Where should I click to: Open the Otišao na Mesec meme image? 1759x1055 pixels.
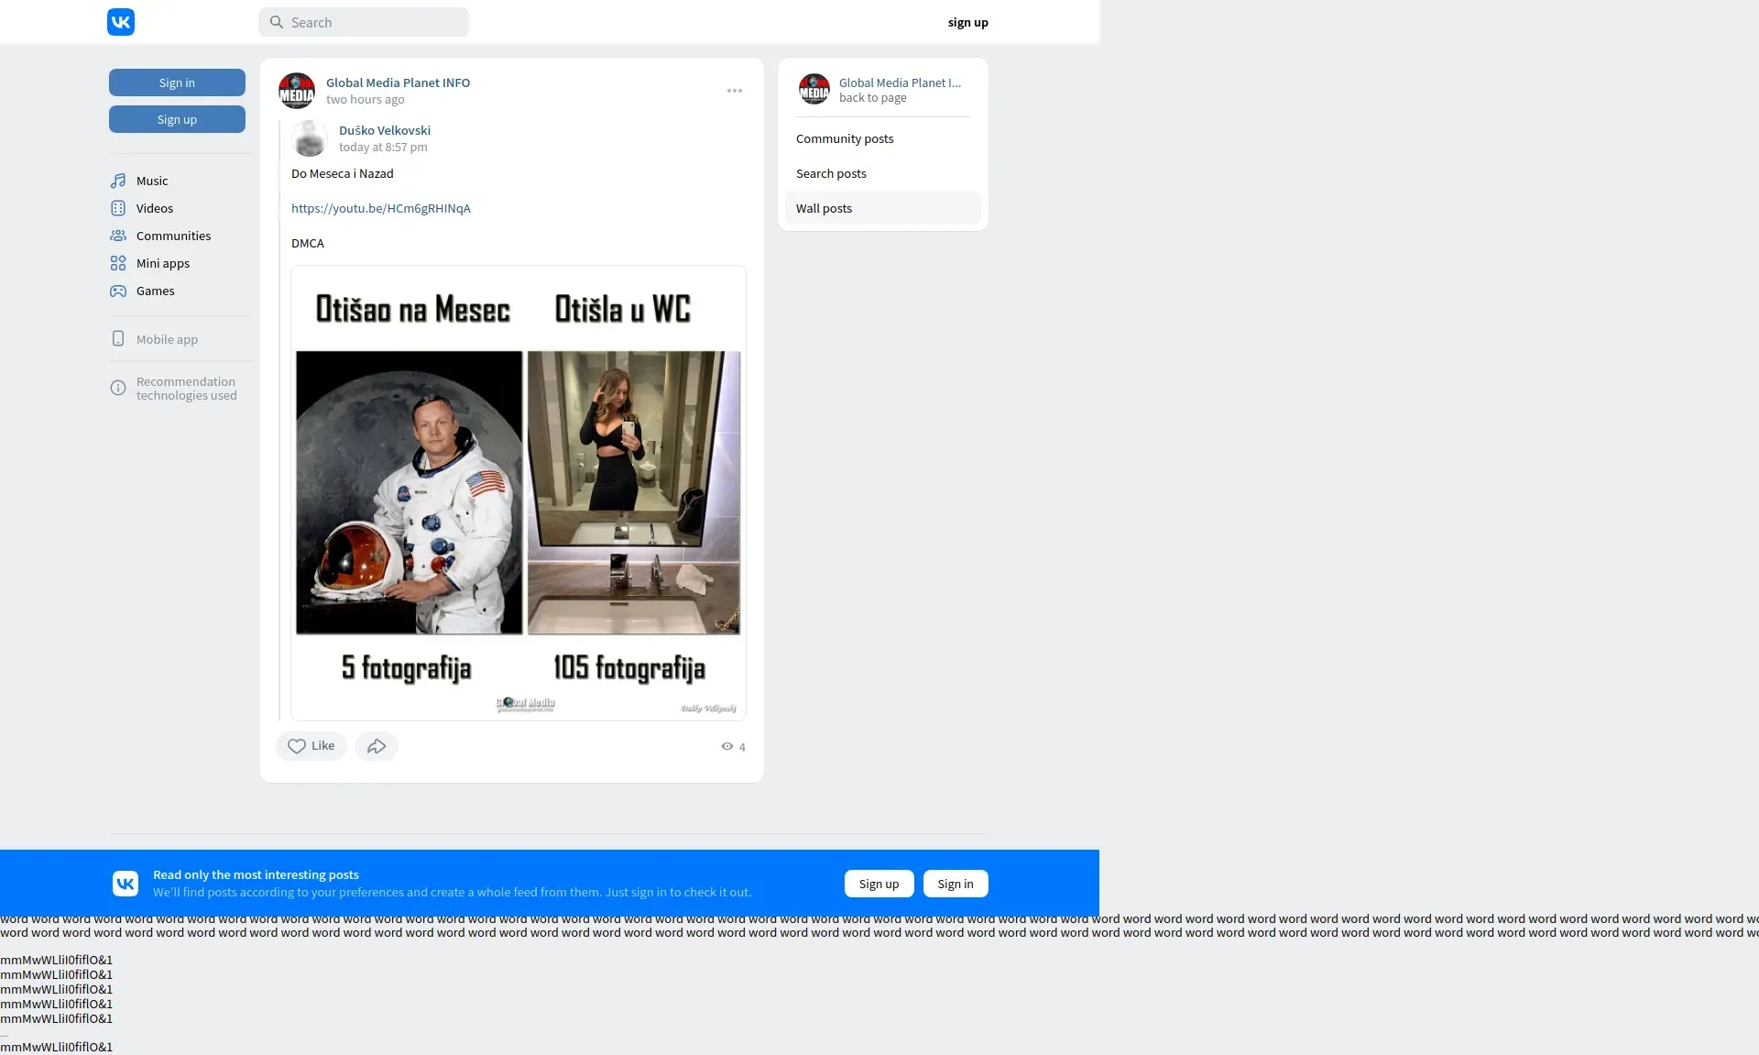pos(519,493)
